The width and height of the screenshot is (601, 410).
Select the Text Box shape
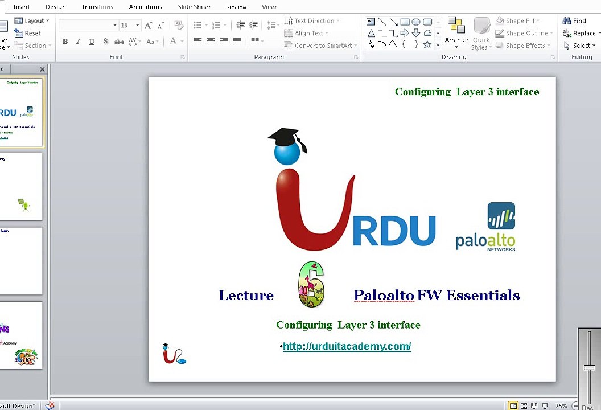point(371,22)
